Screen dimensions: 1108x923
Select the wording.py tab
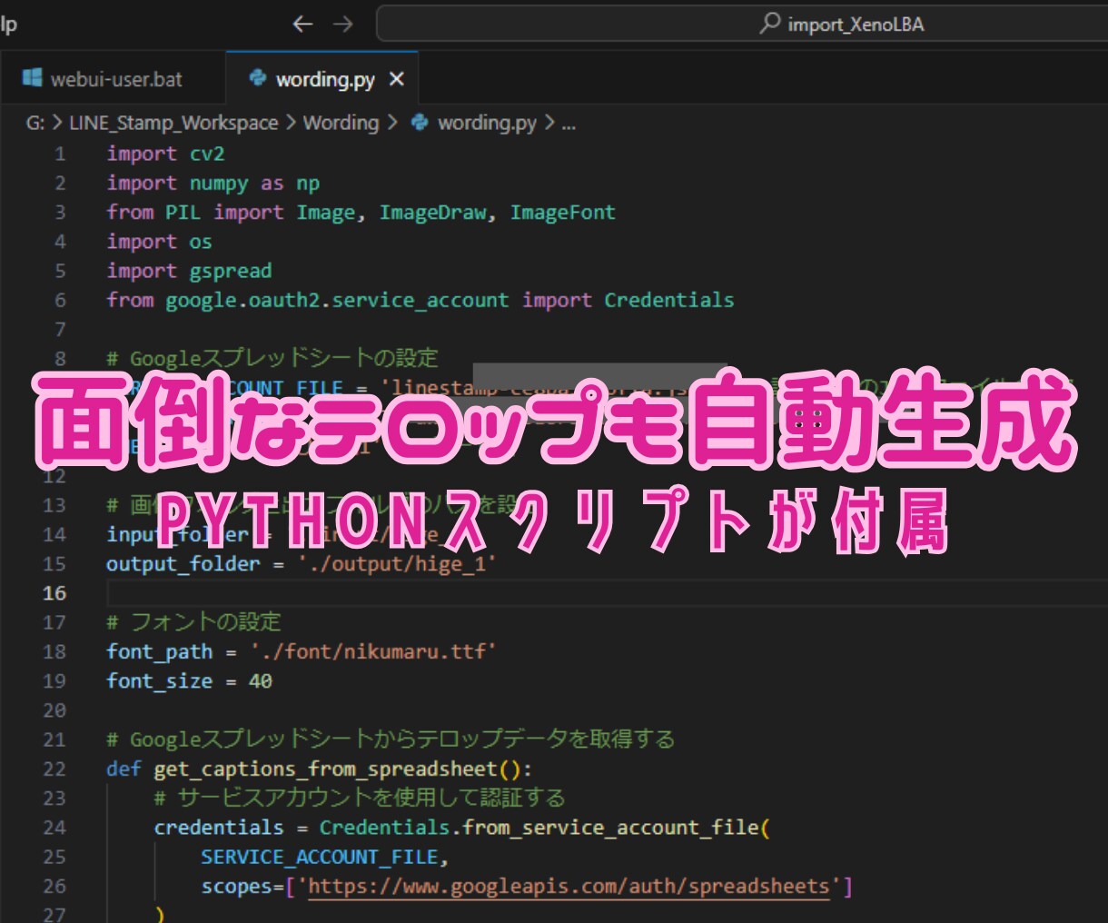tap(324, 80)
